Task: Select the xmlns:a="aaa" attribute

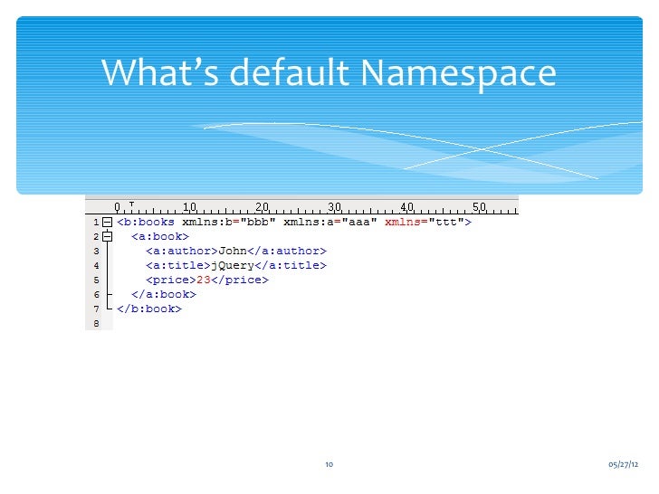Action: 330,223
